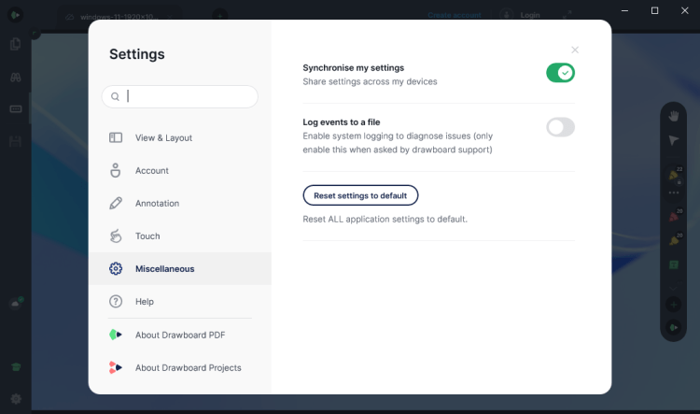The width and height of the screenshot is (700, 414).
Task: Click the Miscellaneous gear icon
Action: (116, 268)
